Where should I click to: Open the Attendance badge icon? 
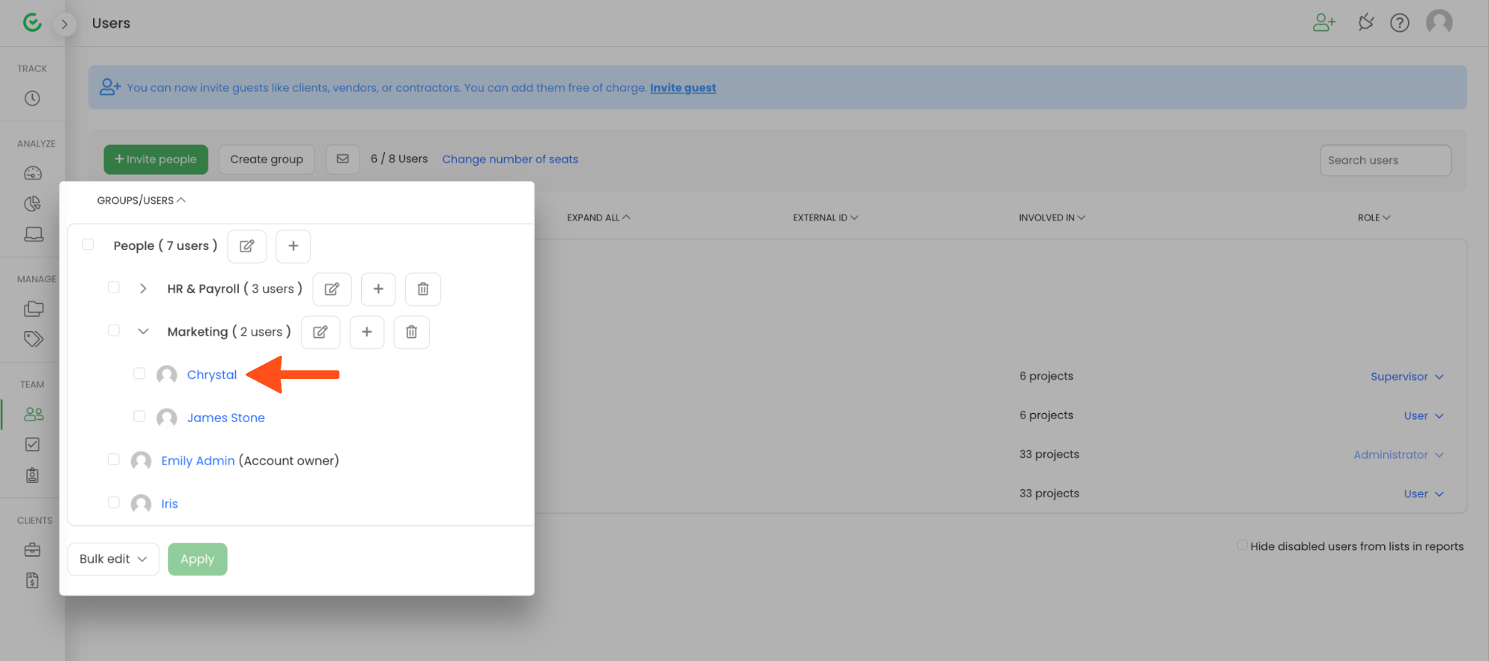[32, 475]
